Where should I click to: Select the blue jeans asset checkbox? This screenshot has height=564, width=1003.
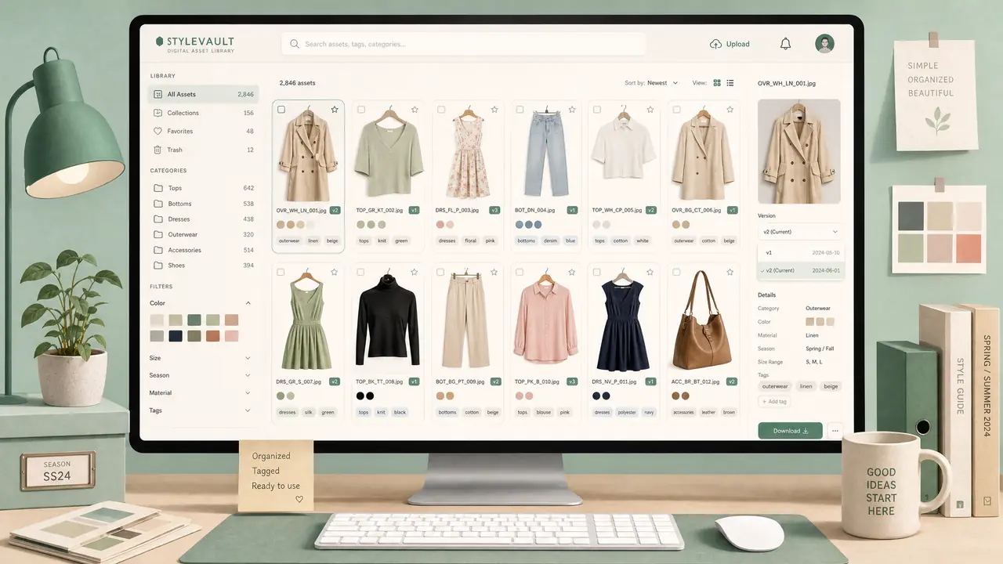point(520,110)
